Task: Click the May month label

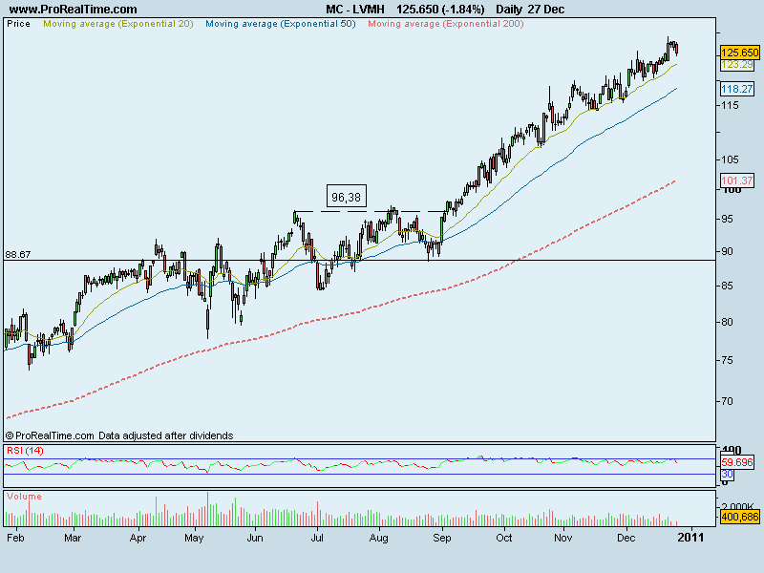Action: 194,538
